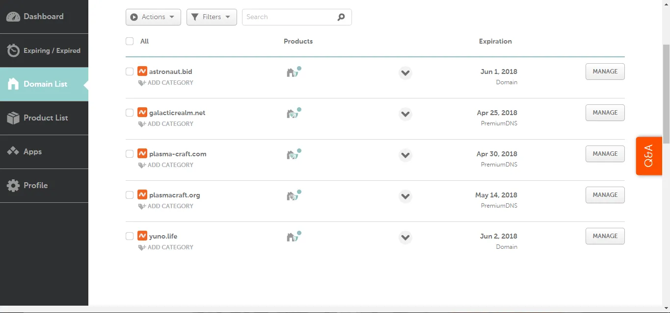Click the vertical page scrollbar thumb

click(666, 94)
